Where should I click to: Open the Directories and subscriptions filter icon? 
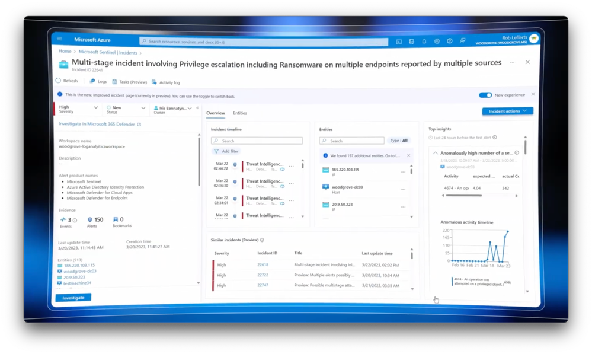[411, 41]
